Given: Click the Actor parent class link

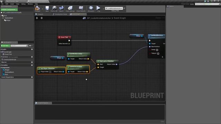Looking at the screenshot, I should click(192, 4).
